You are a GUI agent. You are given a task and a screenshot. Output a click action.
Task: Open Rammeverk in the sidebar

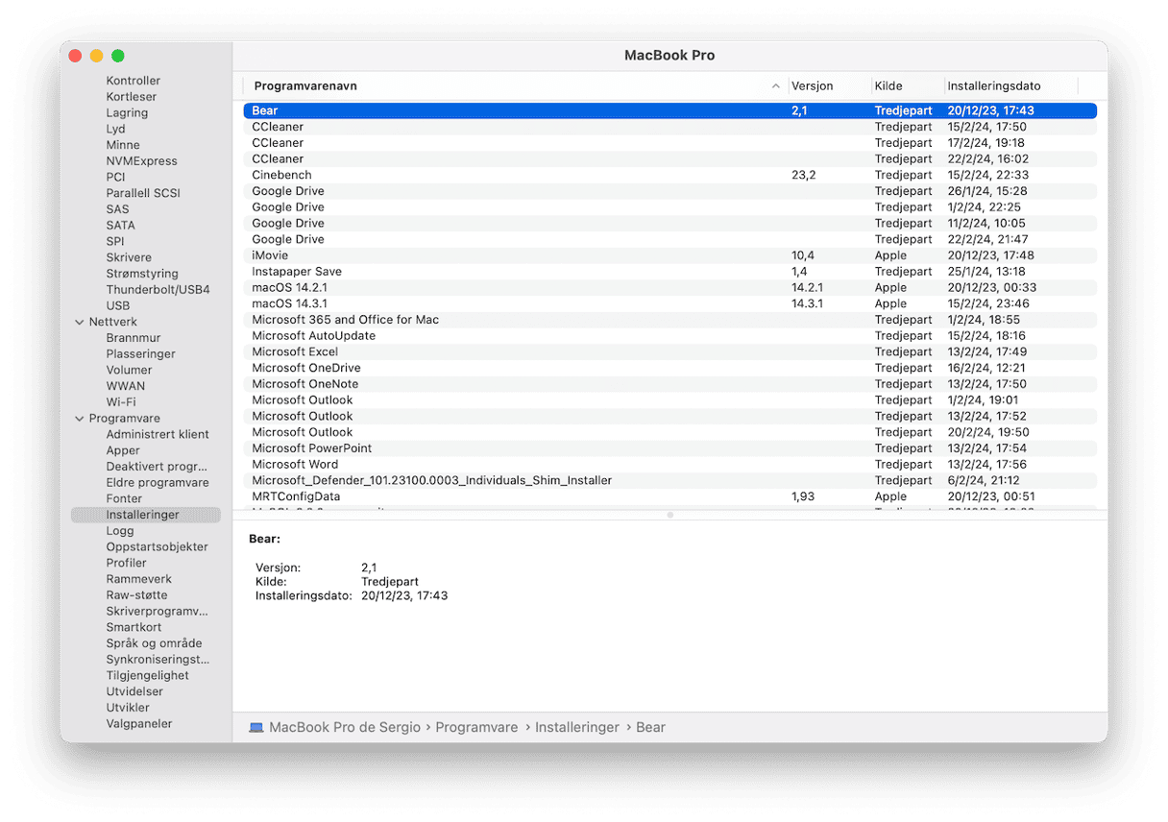138,579
